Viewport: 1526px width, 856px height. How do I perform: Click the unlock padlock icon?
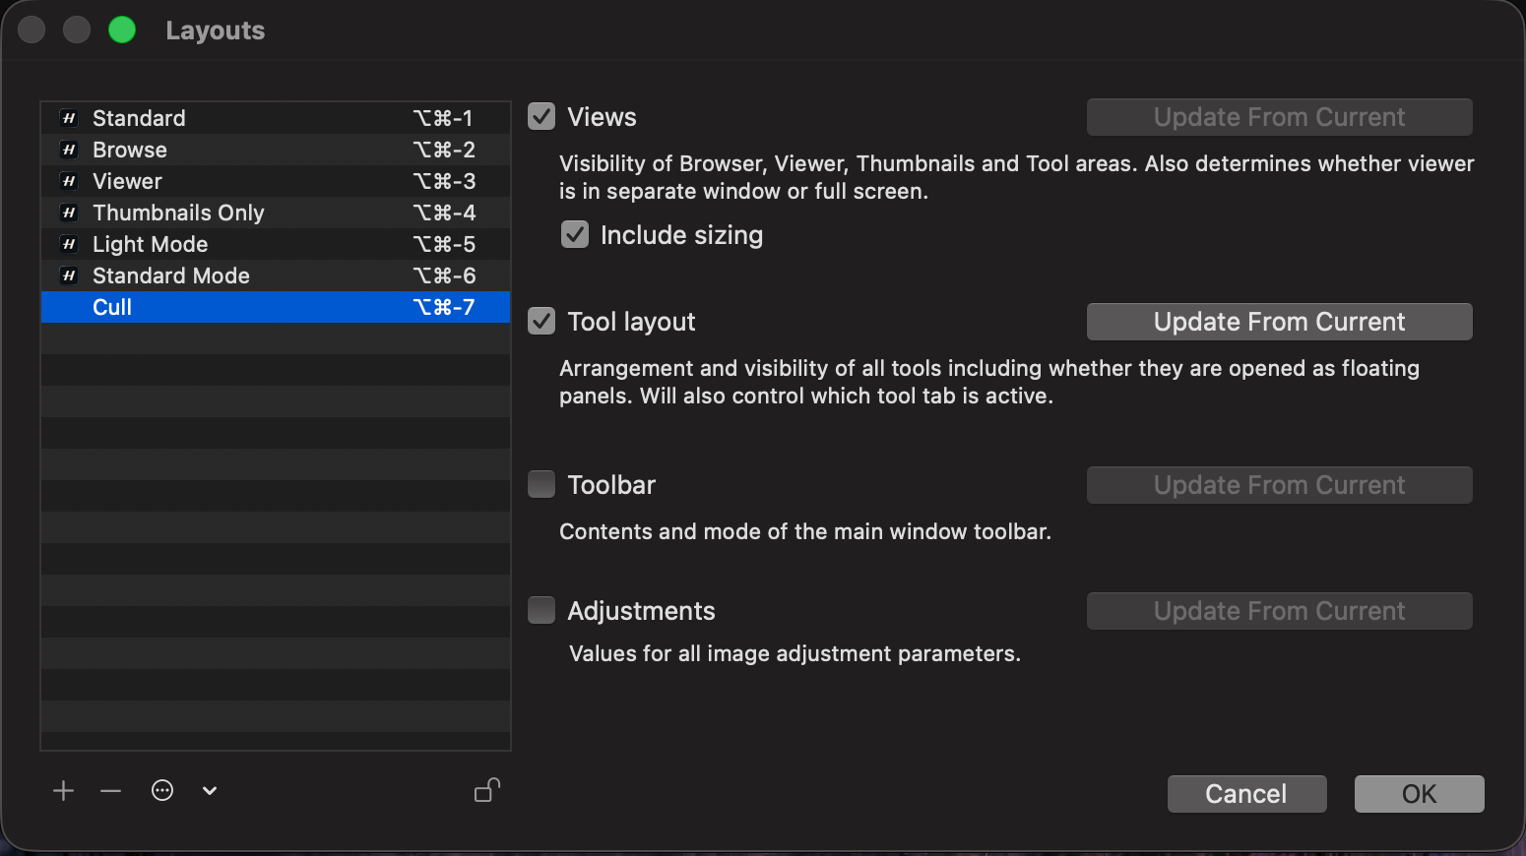coord(486,790)
